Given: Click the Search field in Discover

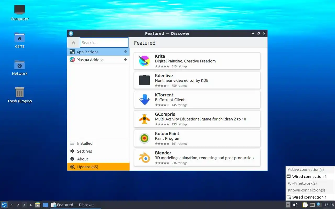Looking at the screenshot, I should tap(104, 43).
